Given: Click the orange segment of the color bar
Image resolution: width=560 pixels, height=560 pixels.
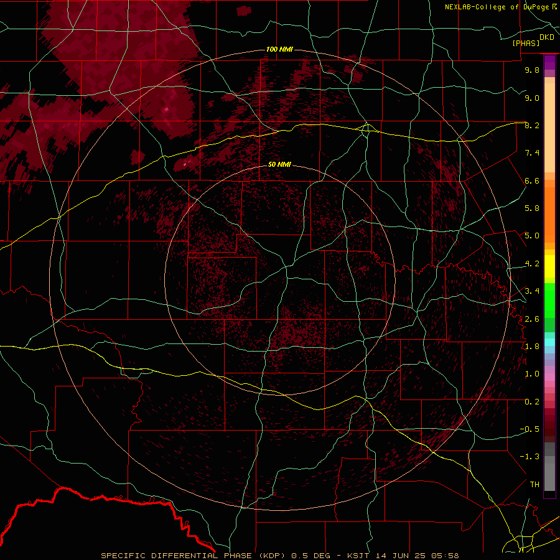Looking at the screenshot, I should tap(549, 214).
